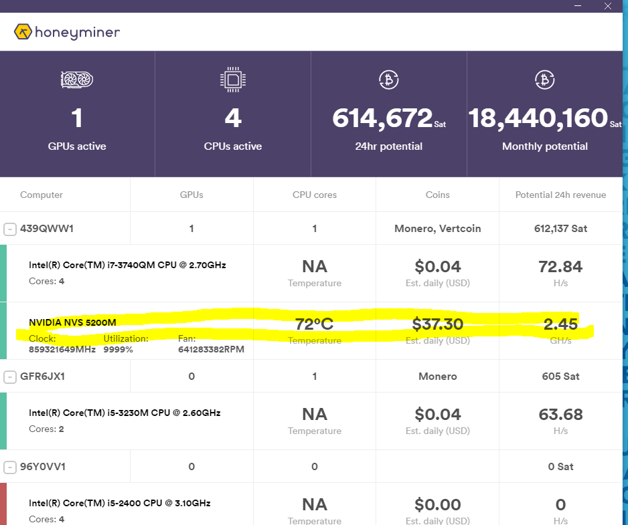This screenshot has height=525, width=628.
Task: Click the Coins column header
Action: pyautogui.click(x=437, y=195)
